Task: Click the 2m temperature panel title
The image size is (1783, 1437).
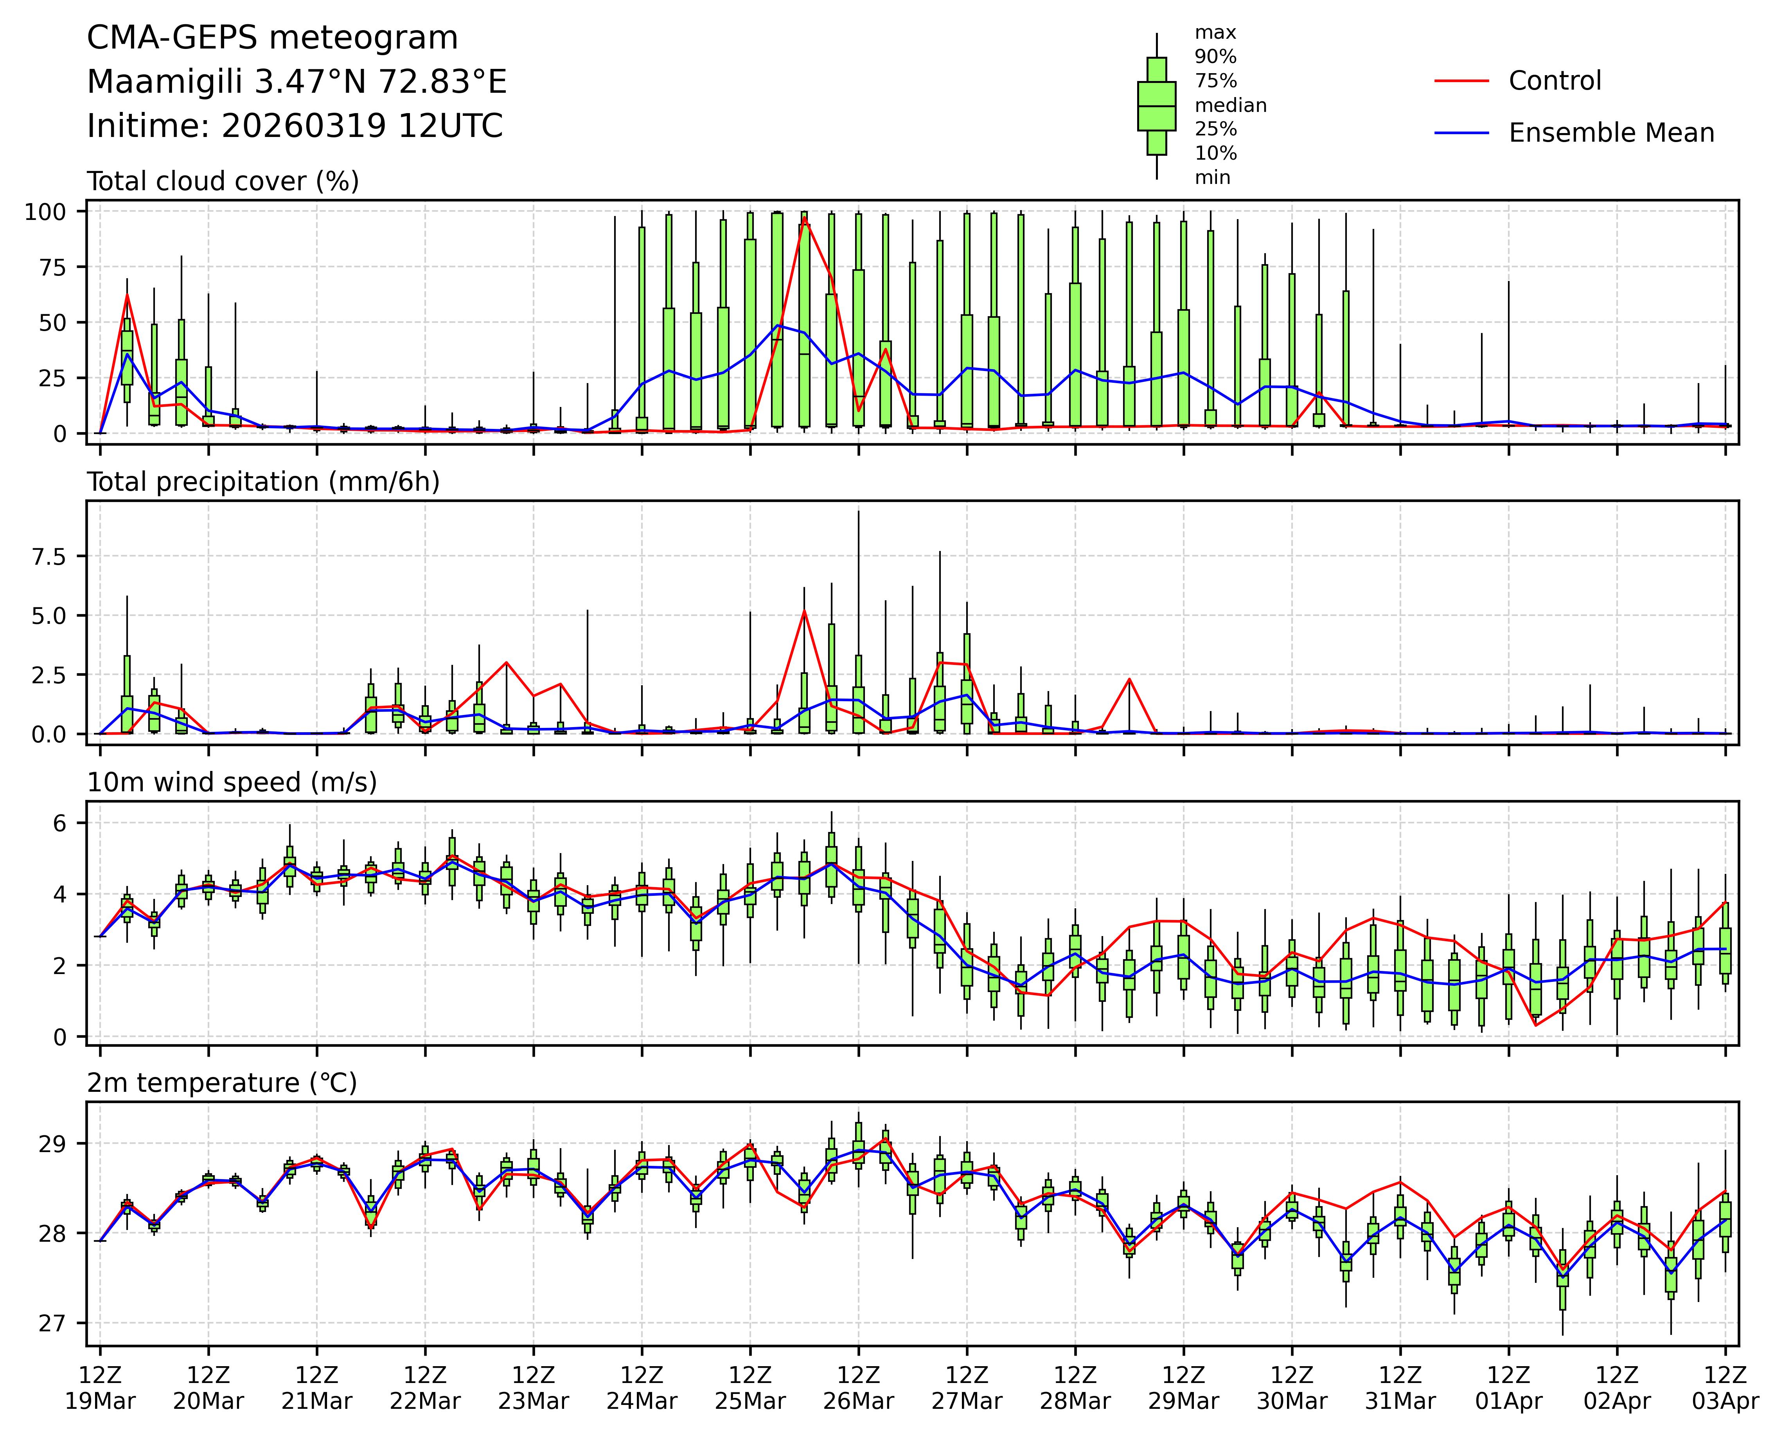Action: coord(222,1083)
